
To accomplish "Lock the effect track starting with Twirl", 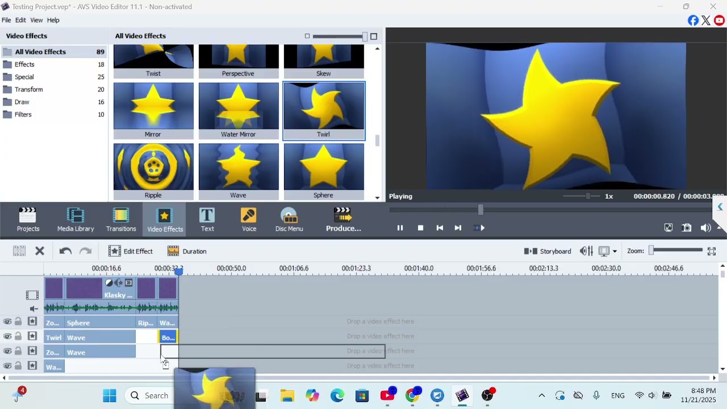I will (x=18, y=336).
